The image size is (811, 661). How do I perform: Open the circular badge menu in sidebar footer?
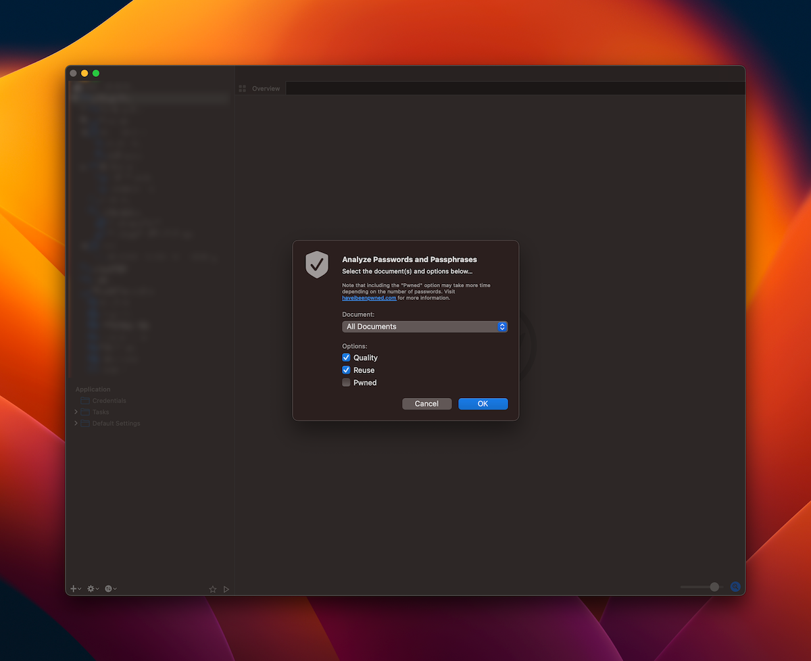pyautogui.click(x=110, y=589)
